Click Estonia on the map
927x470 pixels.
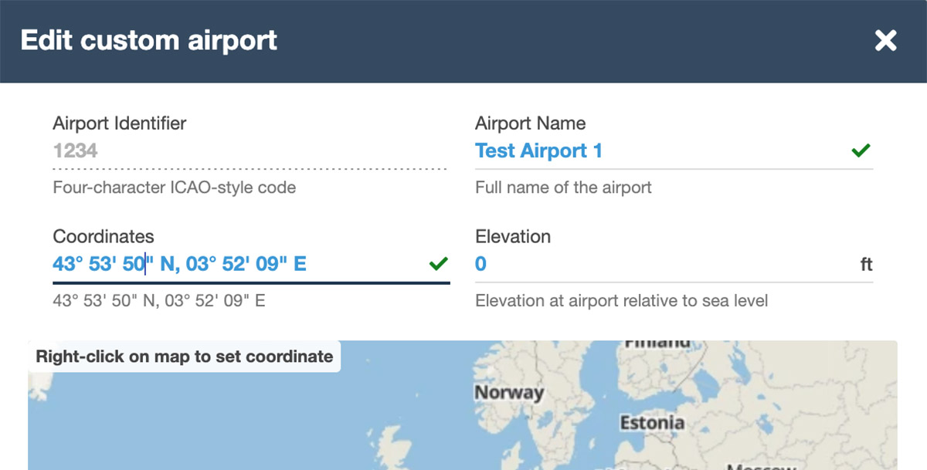[652, 422]
